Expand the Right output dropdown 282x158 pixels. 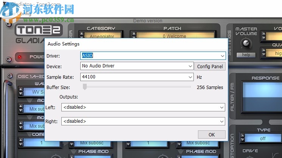point(143,121)
